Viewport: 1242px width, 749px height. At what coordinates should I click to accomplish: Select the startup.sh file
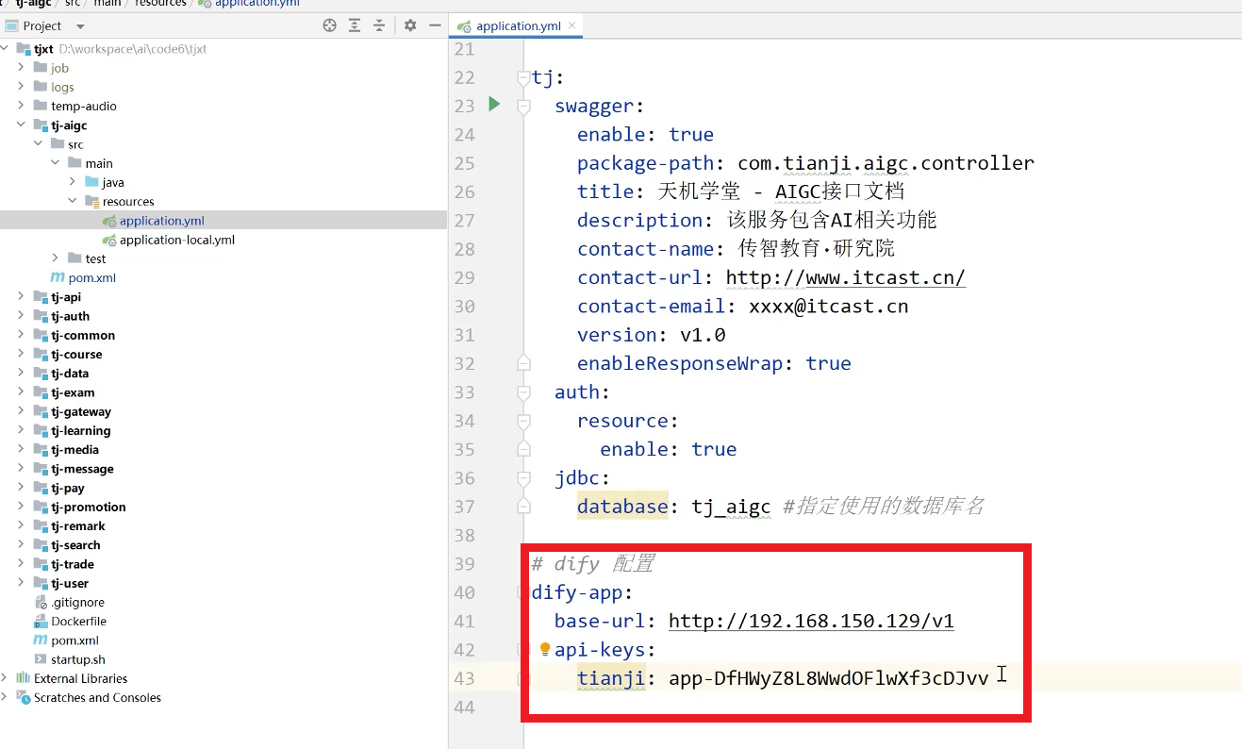click(x=78, y=659)
